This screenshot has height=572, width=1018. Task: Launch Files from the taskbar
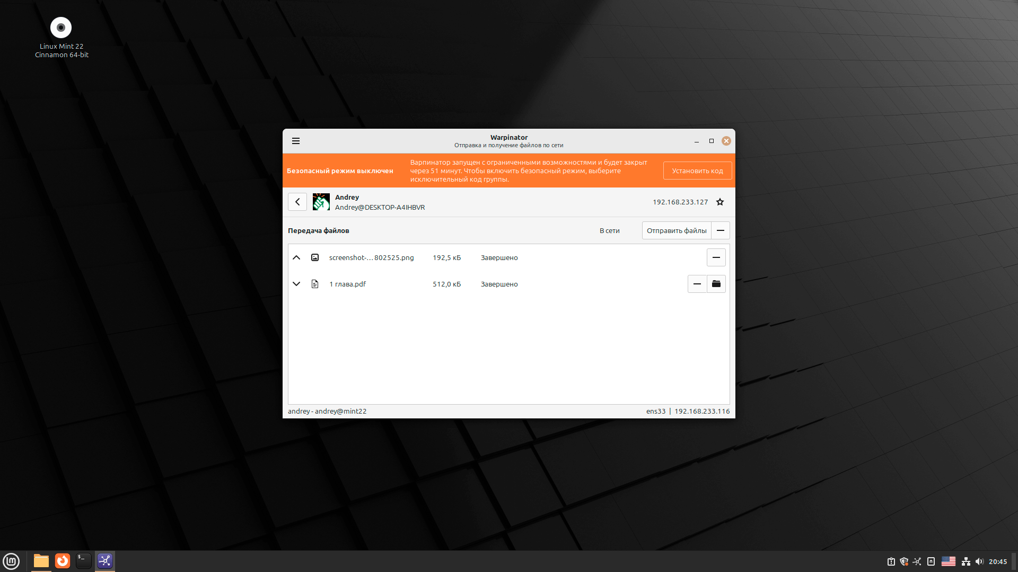[x=41, y=561]
